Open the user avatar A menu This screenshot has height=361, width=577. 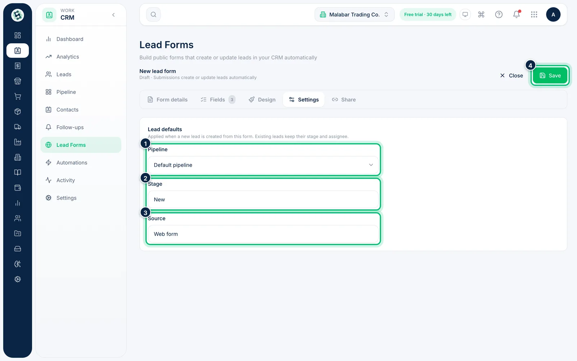click(553, 14)
